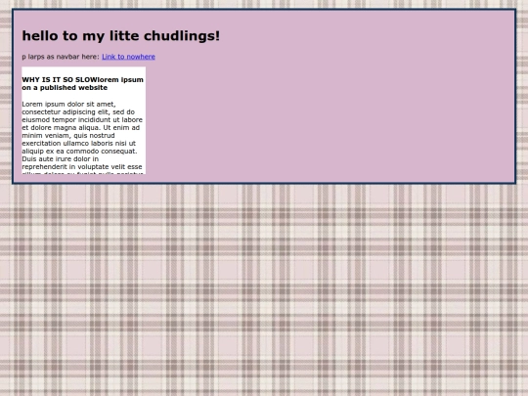The image size is (528, 396).
Task: Click the 'hello to my litte chudlings!' heading
Action: click(121, 36)
